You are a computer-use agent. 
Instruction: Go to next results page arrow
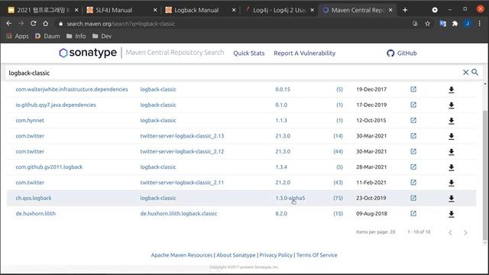465,232
